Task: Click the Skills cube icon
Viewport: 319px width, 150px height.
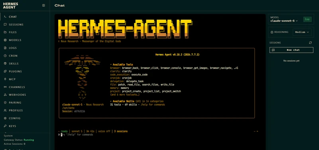Action: coord(5,63)
